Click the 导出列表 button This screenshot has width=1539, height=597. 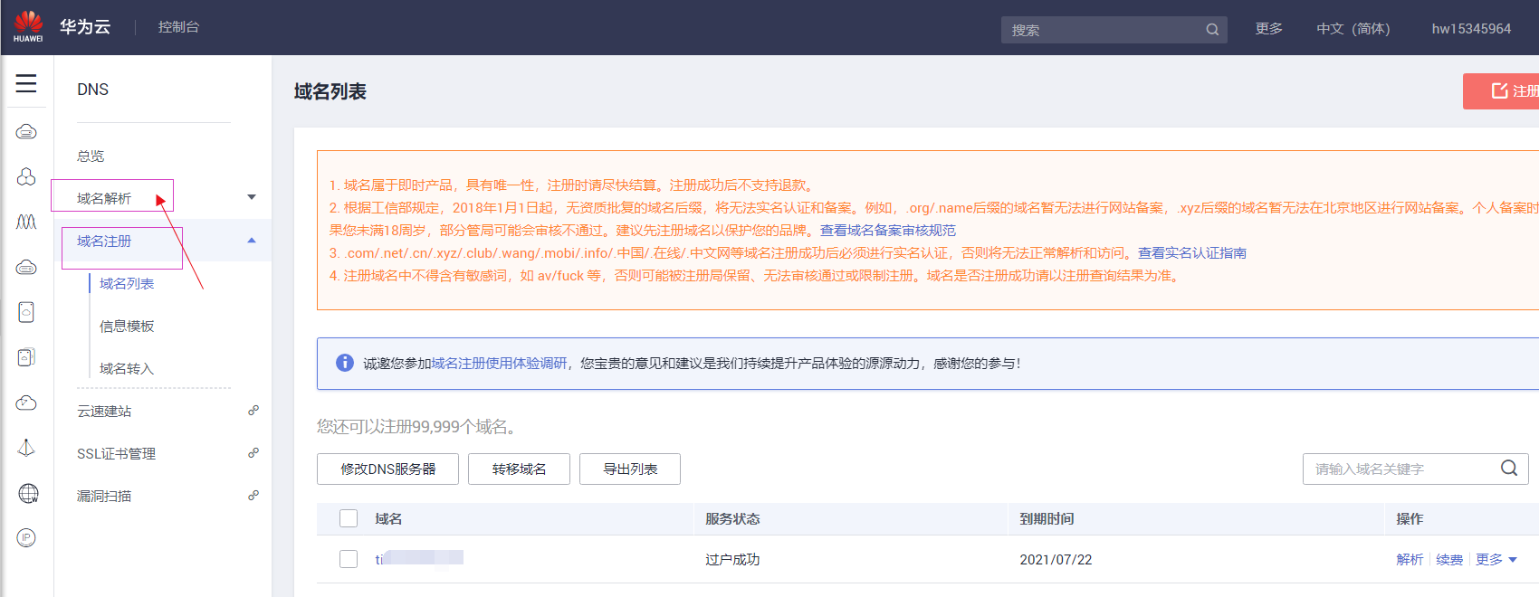630,469
